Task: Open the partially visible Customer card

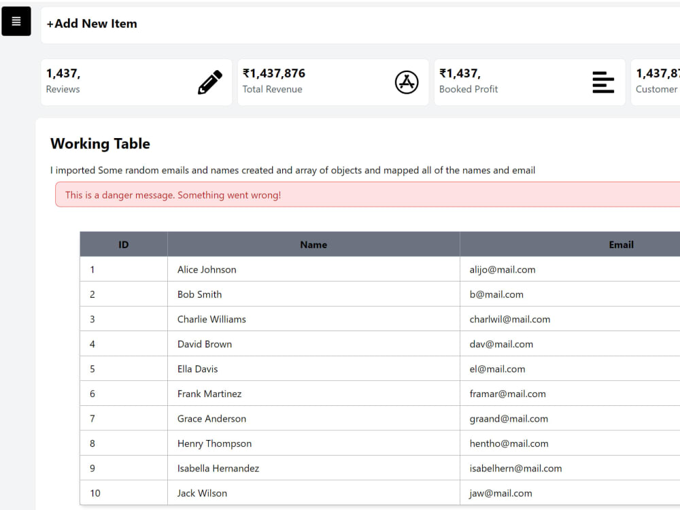Action: coord(656,82)
